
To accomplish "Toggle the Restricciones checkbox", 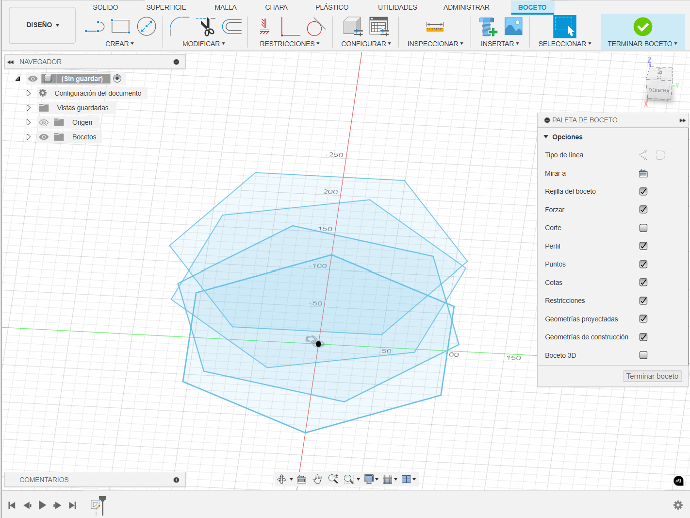I will [643, 301].
